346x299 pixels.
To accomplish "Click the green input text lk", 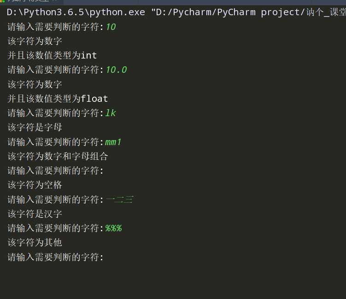I will coord(111,113).
